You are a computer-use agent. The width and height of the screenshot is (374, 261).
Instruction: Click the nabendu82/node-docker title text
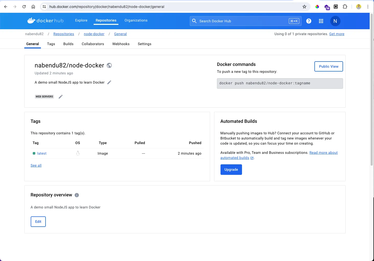(x=69, y=65)
